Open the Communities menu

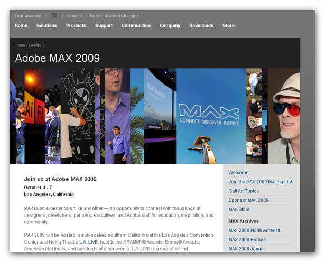pos(136,26)
